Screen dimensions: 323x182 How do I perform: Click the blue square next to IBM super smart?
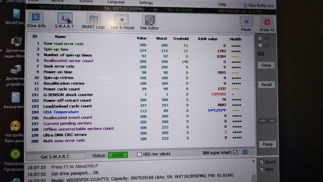[x=245, y=152]
